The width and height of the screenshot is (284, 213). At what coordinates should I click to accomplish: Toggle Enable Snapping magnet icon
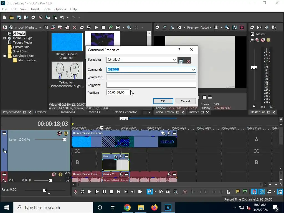click(x=254, y=192)
